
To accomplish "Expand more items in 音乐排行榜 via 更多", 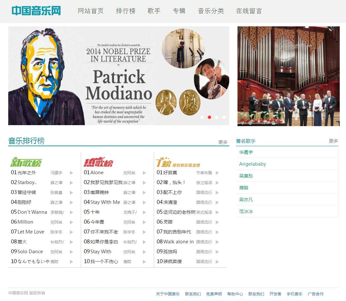I will pos(223,142).
